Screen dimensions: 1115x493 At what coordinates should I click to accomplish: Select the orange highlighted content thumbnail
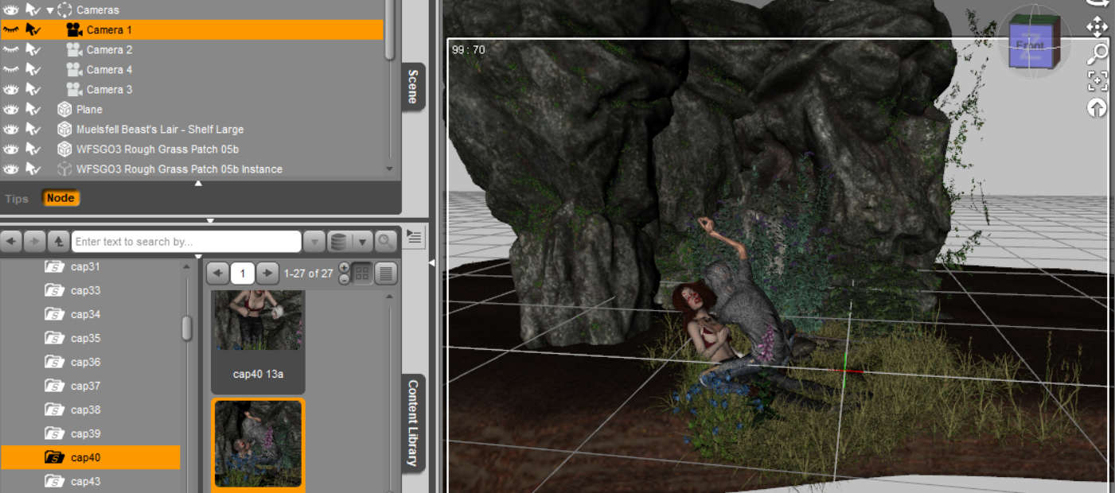pyautogui.click(x=258, y=444)
